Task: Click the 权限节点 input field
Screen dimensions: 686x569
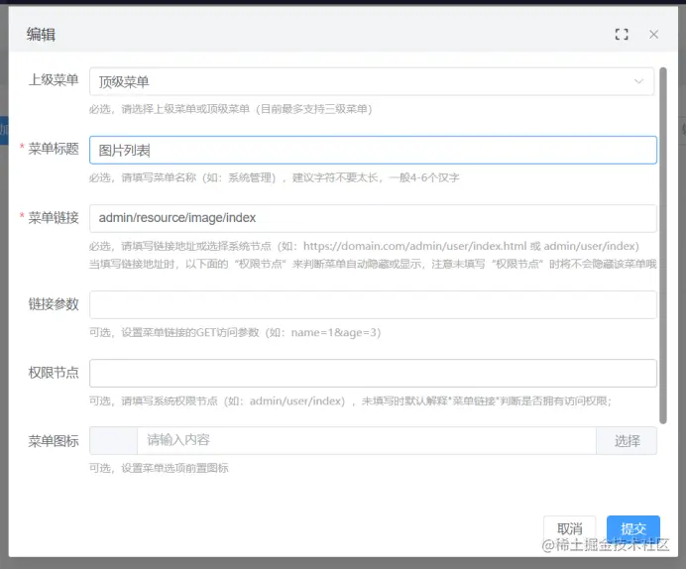Action: click(x=373, y=373)
